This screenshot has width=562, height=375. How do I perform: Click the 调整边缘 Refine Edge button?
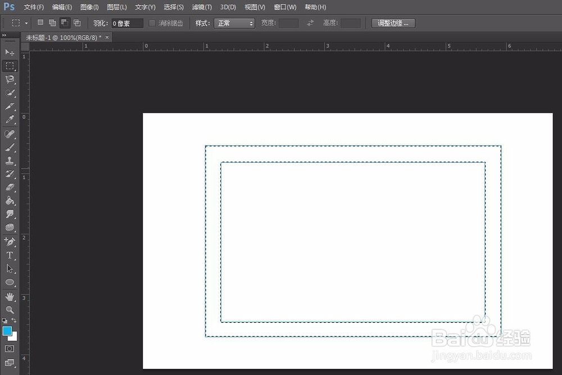coord(393,23)
